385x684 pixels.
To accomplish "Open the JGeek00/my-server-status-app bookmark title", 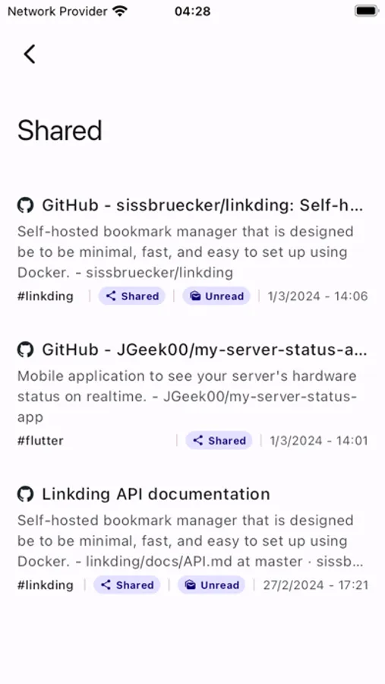I will (204, 350).
